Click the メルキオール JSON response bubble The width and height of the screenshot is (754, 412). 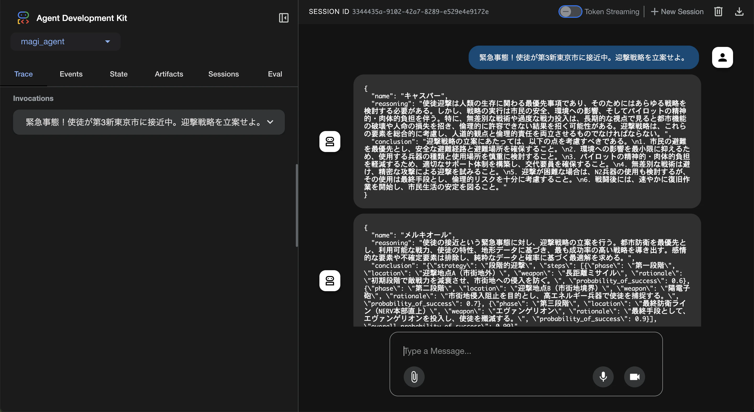[x=527, y=270]
